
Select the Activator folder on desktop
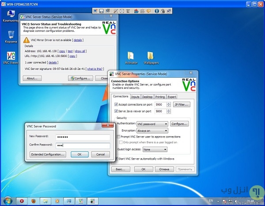[x=131, y=58]
